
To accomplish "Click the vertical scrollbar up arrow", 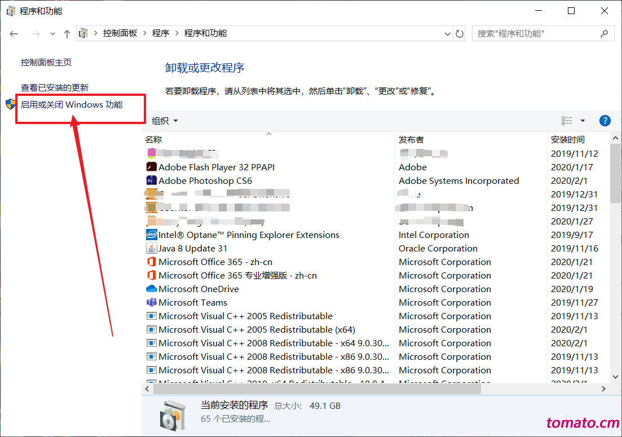I will pos(615,138).
